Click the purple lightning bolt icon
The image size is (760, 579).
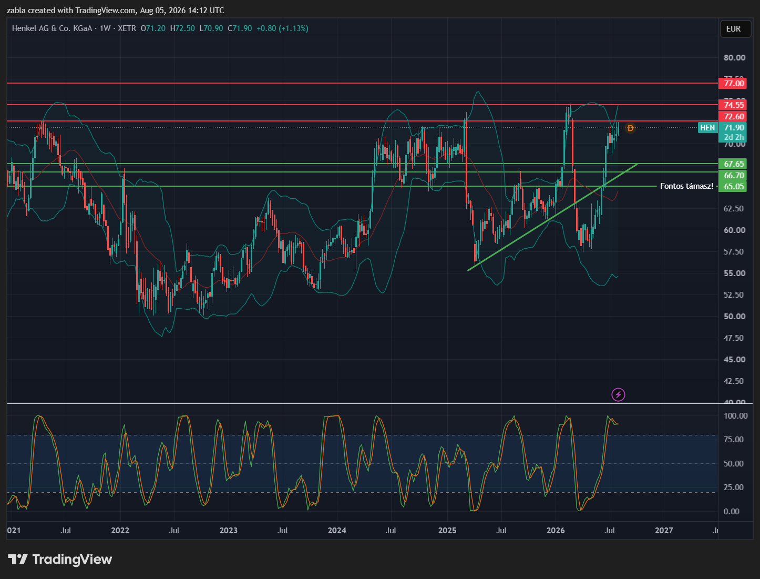pos(619,394)
